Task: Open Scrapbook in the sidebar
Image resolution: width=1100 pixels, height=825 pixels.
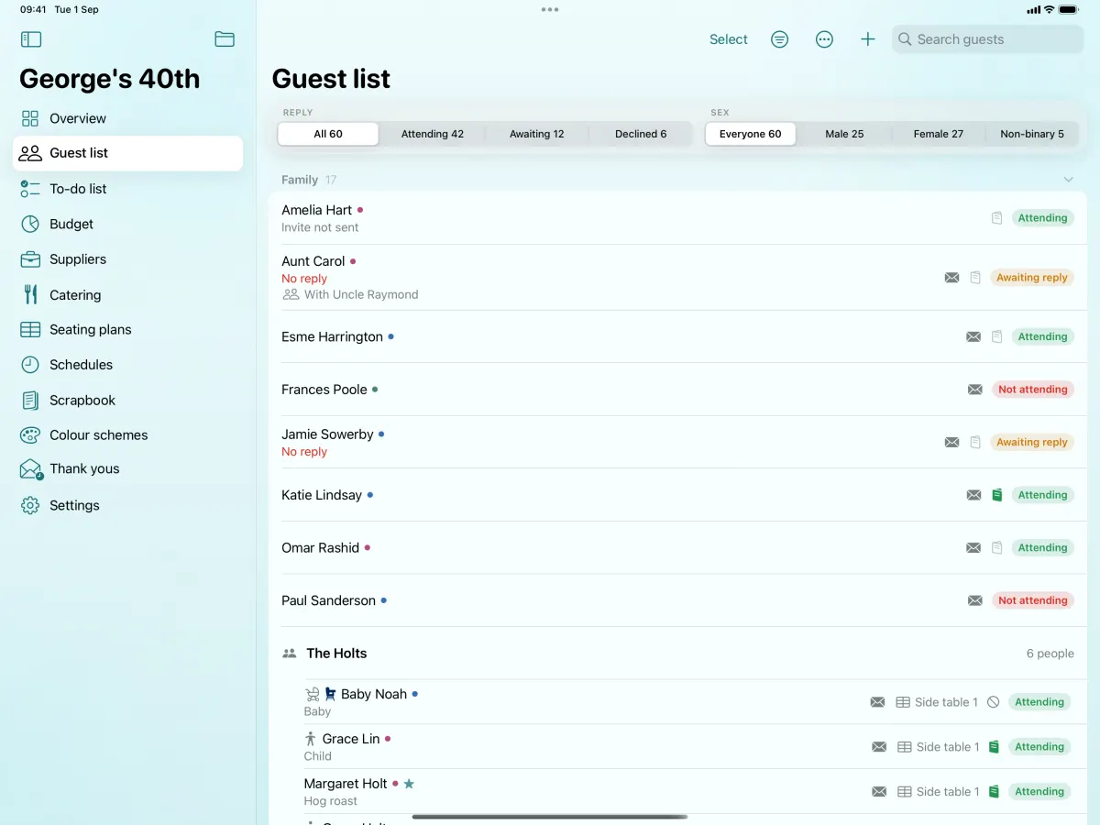Action: pos(127,401)
